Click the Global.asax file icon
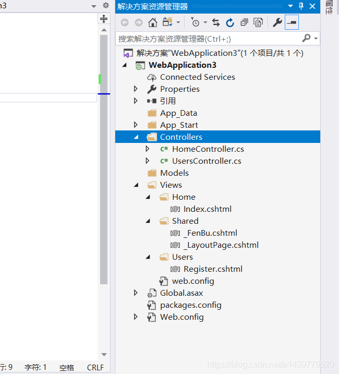 coord(152,293)
